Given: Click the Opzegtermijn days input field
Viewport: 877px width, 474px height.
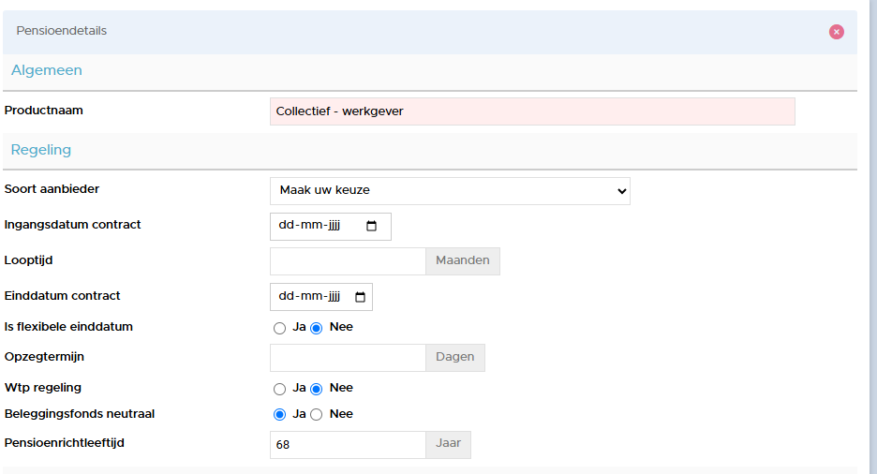Looking at the screenshot, I should click(x=348, y=358).
